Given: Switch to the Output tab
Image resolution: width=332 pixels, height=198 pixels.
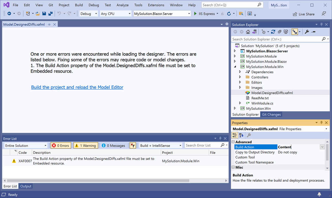Looking at the screenshot, I should [26, 186].
